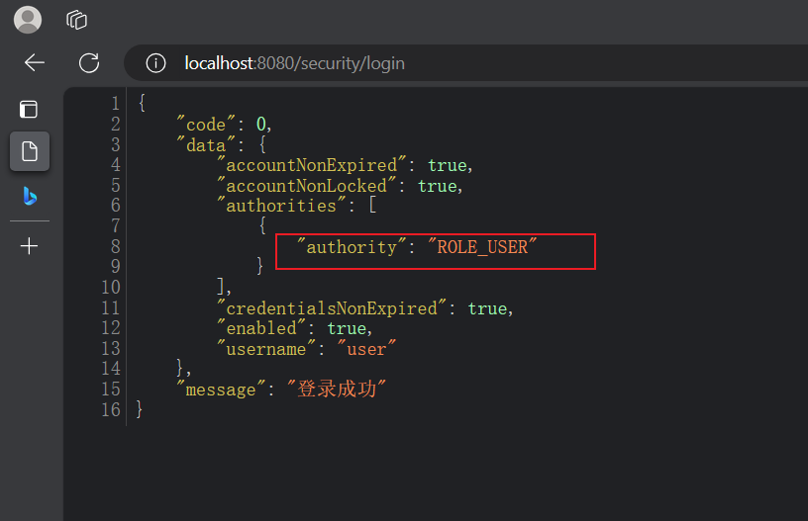
Task: View site information in the address bar
Action: click(155, 63)
